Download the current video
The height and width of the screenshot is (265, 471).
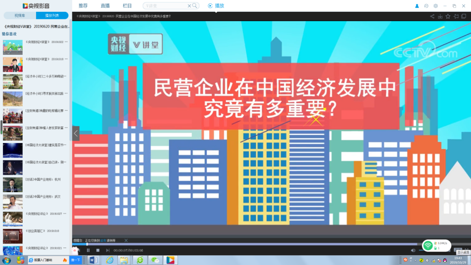tap(440, 16)
